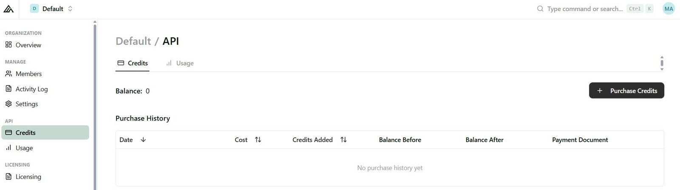Switch to the Credits tab
680x190 pixels.
133,63
